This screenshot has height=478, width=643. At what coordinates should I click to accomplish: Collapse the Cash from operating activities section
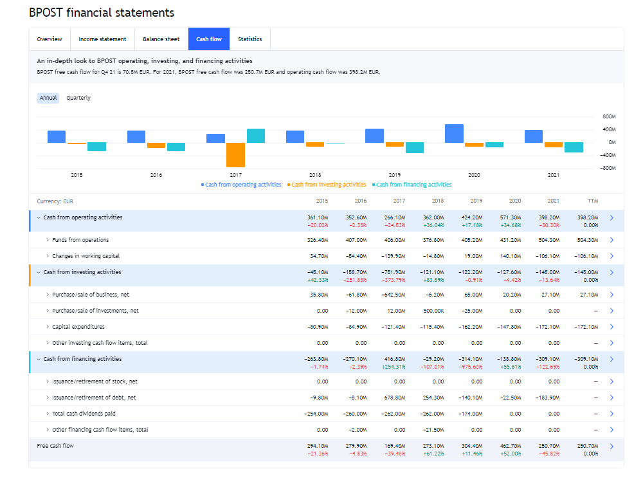pyautogui.click(x=39, y=217)
